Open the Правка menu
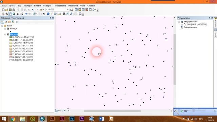The height and width of the screenshot is (122, 217). point(12,6)
